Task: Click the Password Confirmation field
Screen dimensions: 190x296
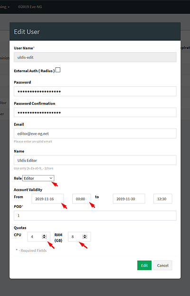Action: (95, 112)
